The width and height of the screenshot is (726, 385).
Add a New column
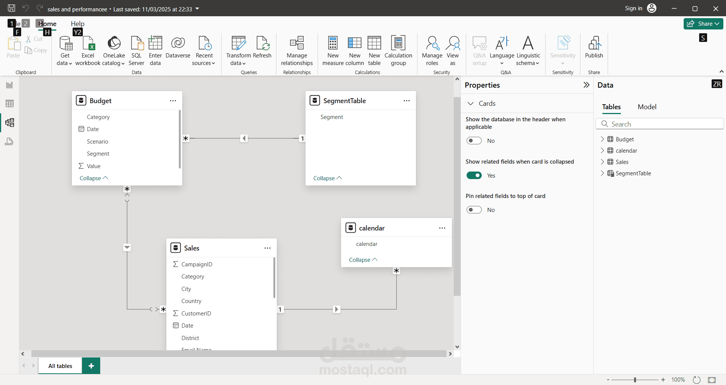tap(355, 51)
